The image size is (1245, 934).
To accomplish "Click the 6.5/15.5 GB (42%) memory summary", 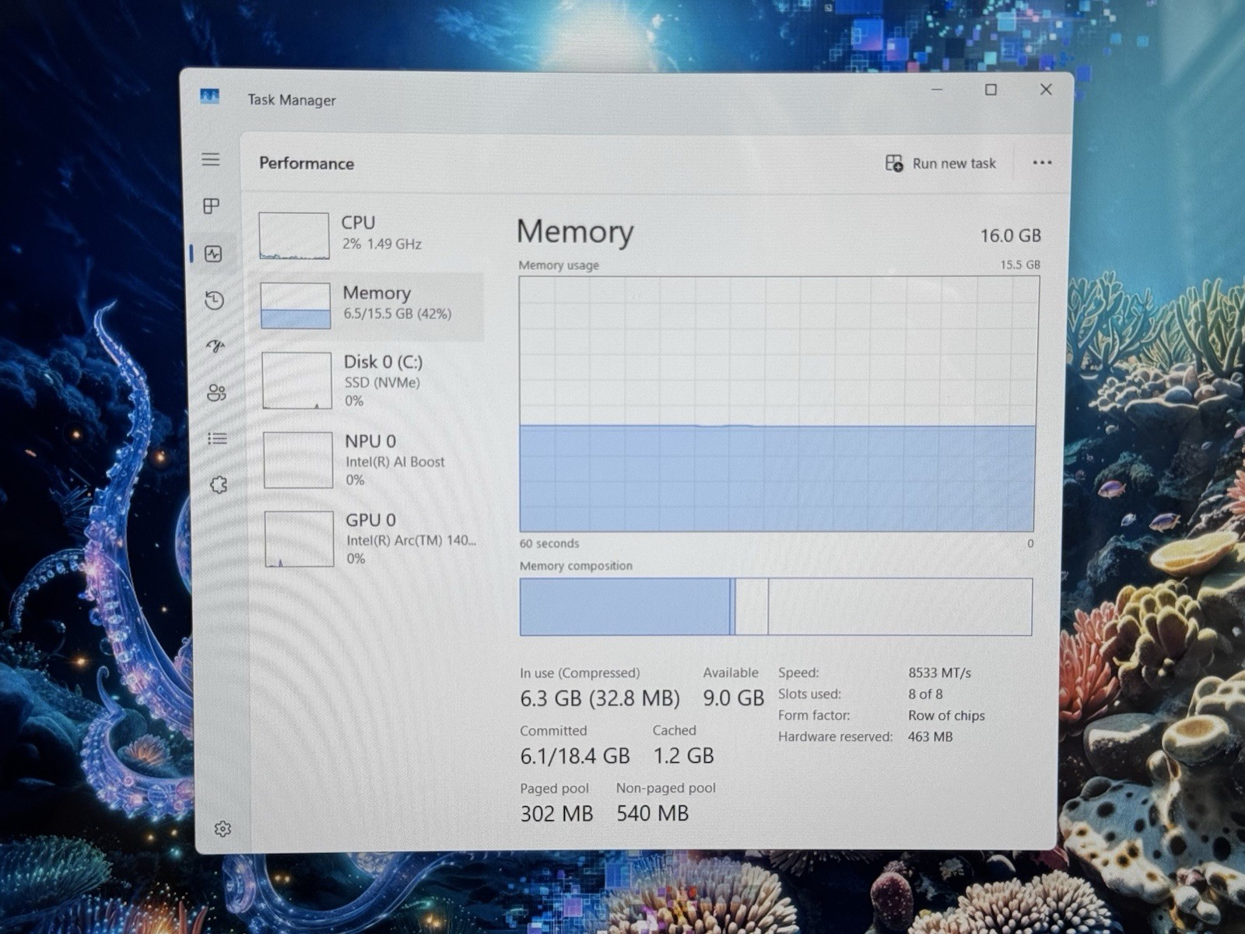I will click(x=398, y=314).
